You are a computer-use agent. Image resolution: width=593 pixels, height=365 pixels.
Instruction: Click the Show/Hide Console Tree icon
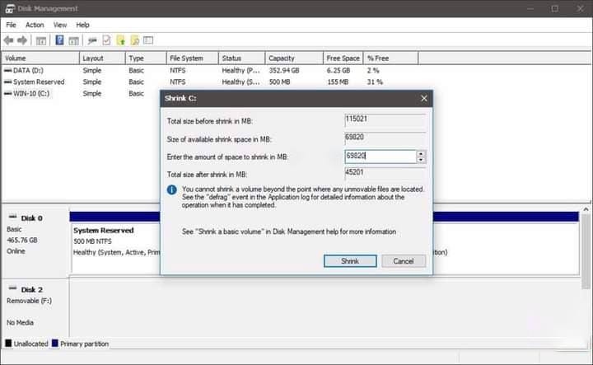coord(41,40)
